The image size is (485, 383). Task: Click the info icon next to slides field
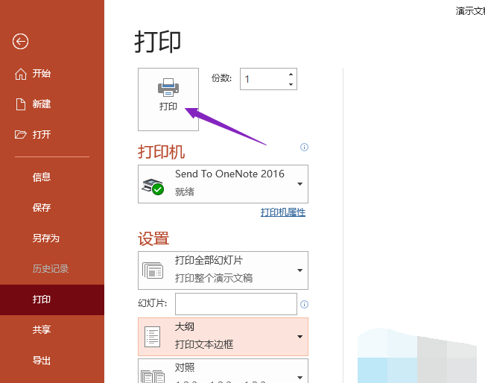pyautogui.click(x=304, y=304)
